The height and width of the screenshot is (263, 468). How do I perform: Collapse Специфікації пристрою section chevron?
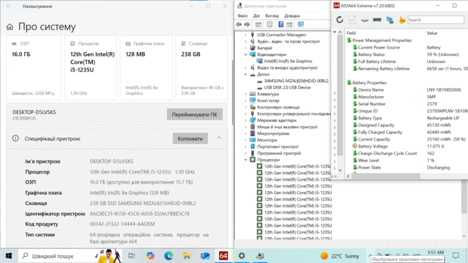pyautogui.click(x=219, y=138)
